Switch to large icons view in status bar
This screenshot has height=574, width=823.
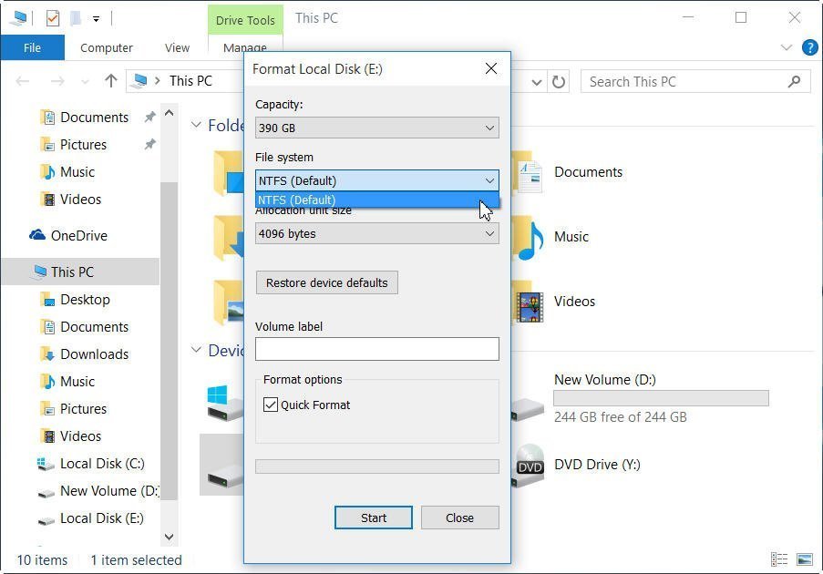[805, 559]
